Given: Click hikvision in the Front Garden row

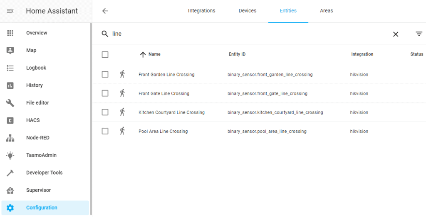Looking at the screenshot, I should click(359, 75).
